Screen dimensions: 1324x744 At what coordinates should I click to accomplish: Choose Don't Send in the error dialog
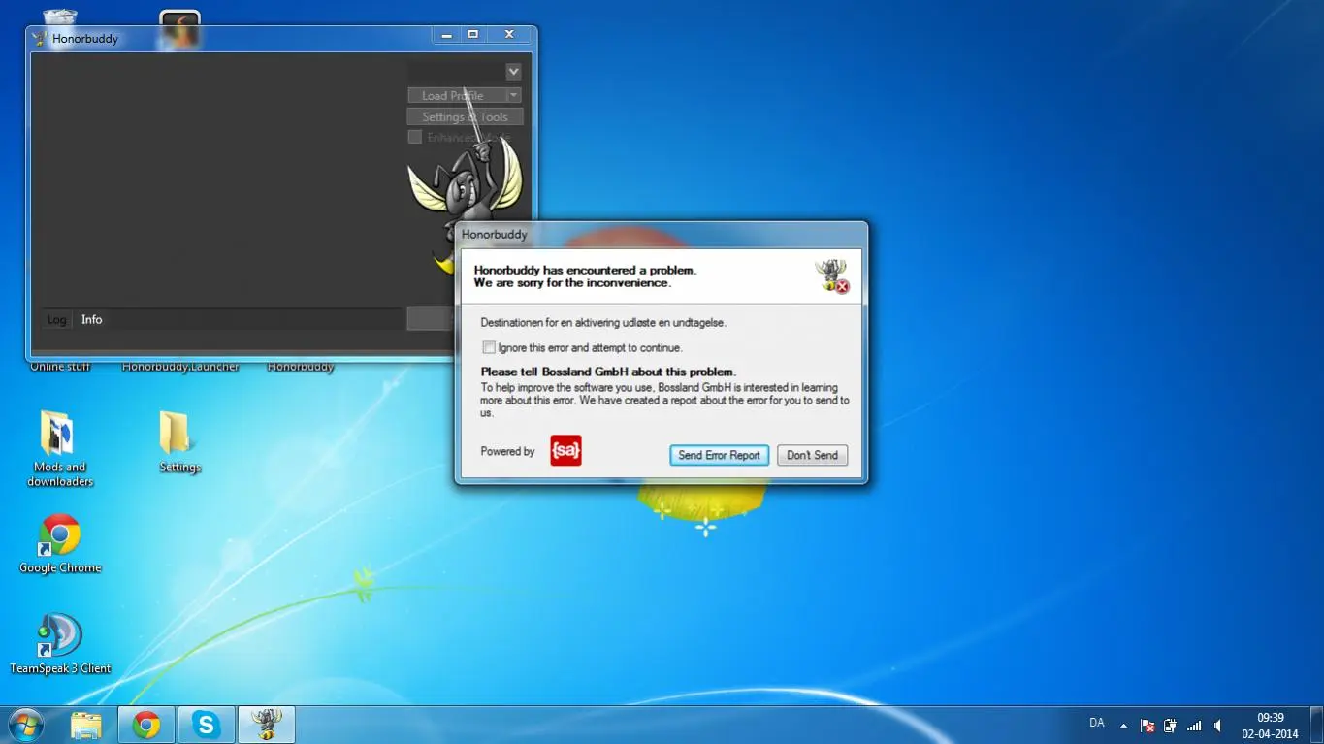(x=812, y=455)
